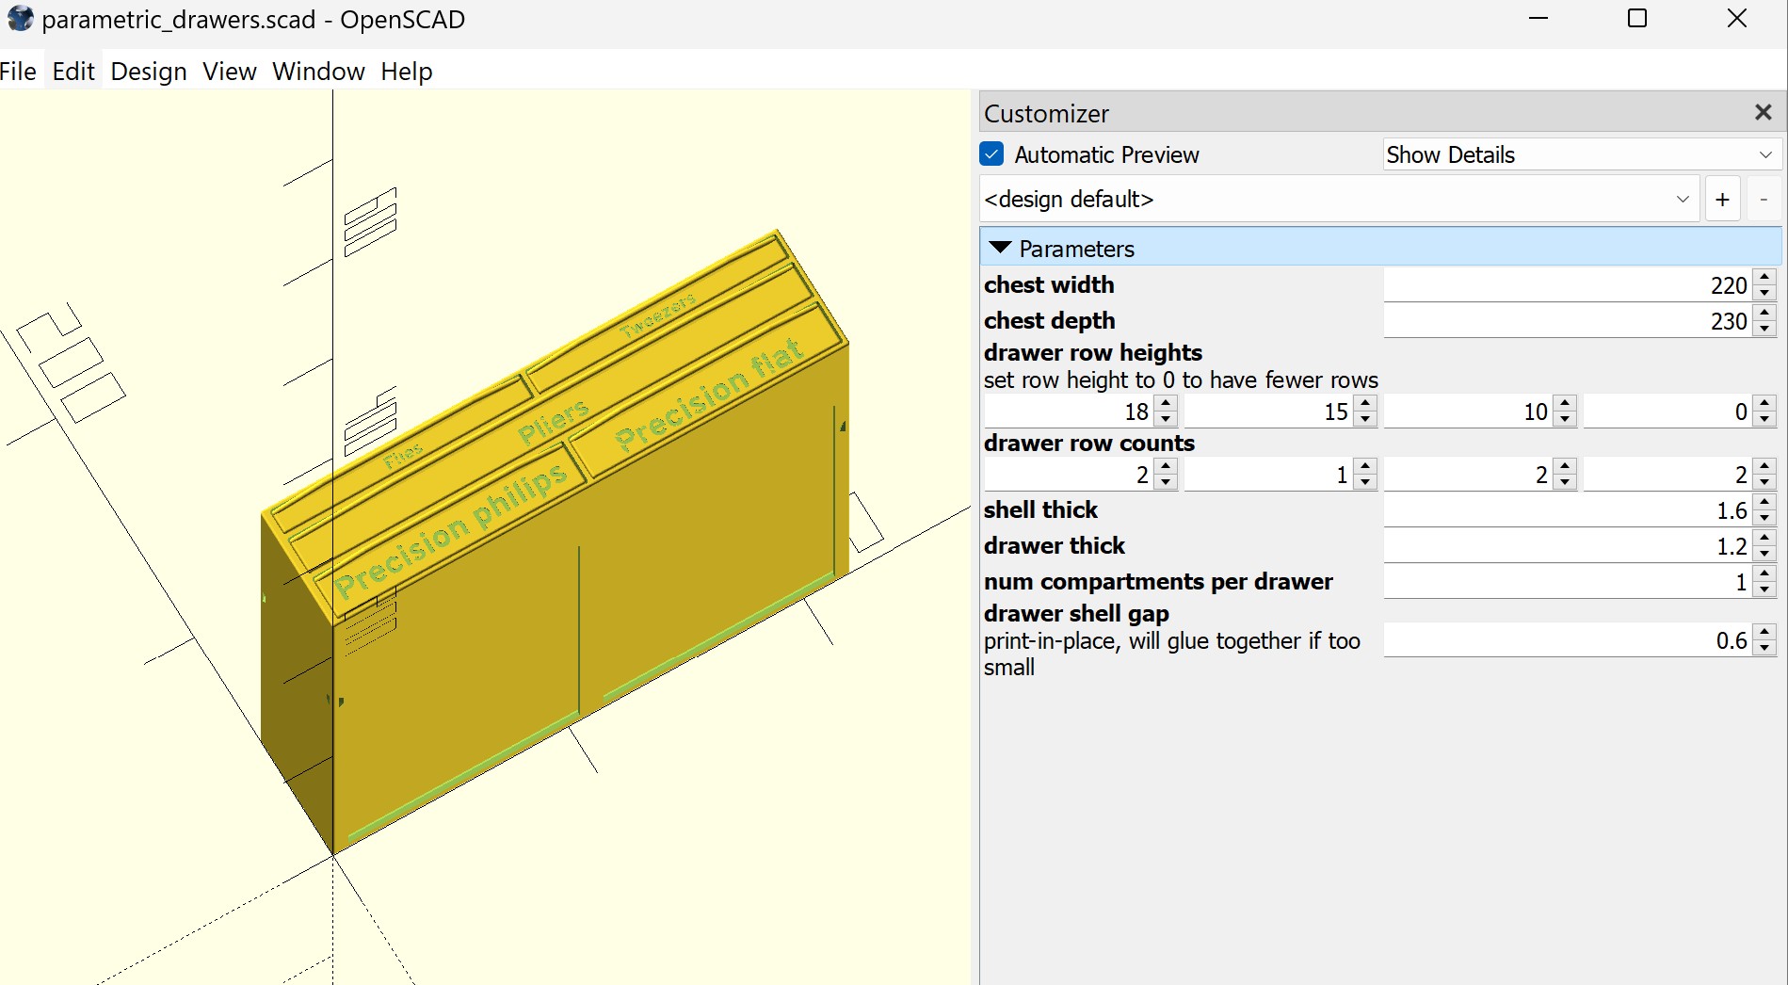Click the row height field showing 0
The width and height of the screenshot is (1788, 985).
[1667, 412]
